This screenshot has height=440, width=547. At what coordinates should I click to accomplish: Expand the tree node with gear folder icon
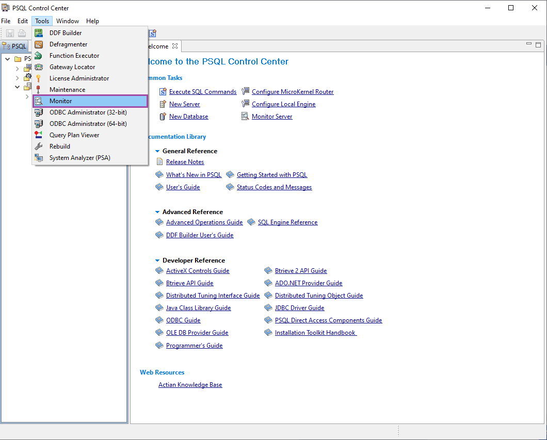[x=18, y=78]
